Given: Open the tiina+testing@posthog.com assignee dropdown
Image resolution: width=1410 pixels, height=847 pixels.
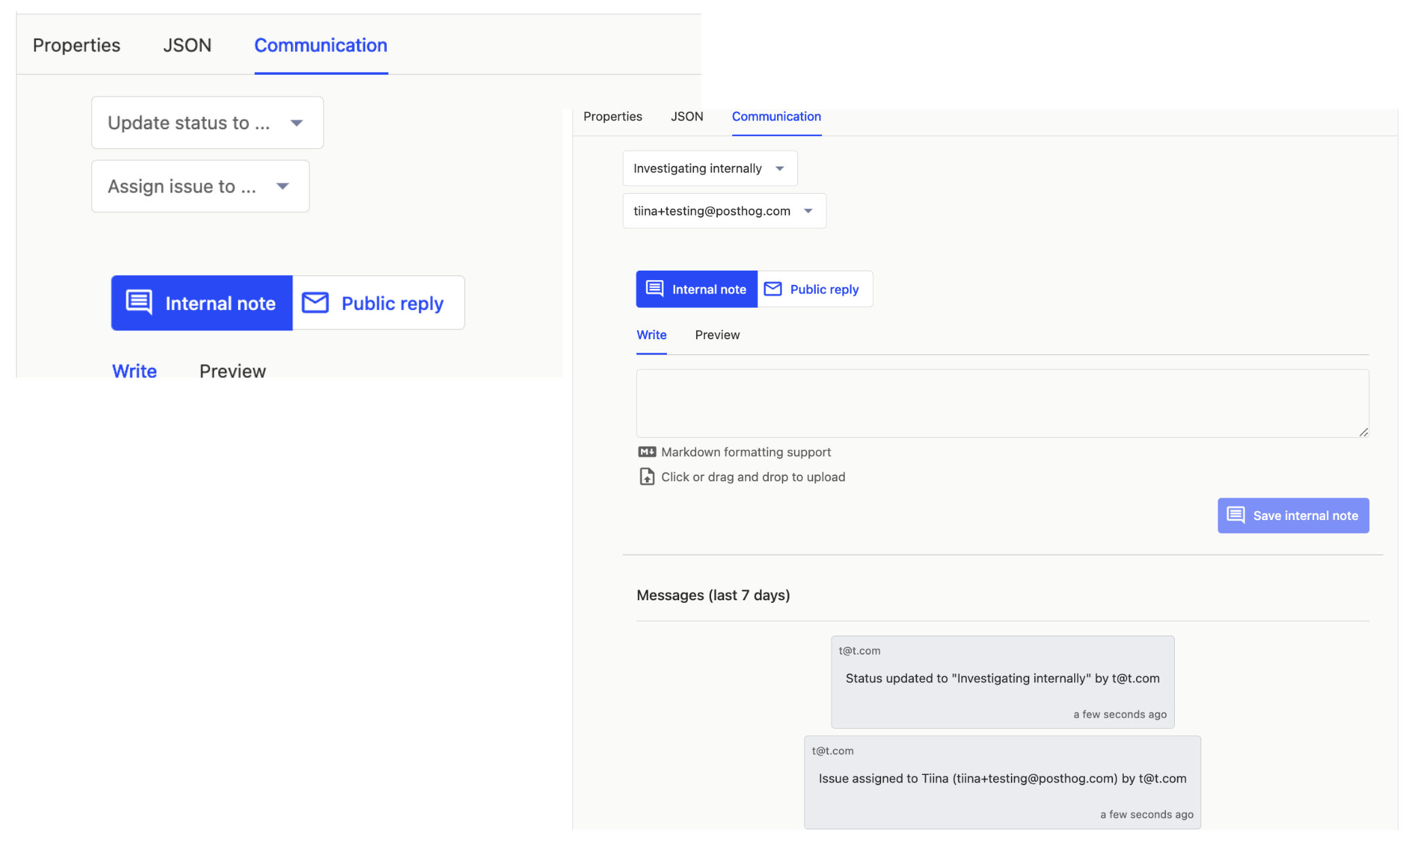Looking at the screenshot, I should [723, 211].
